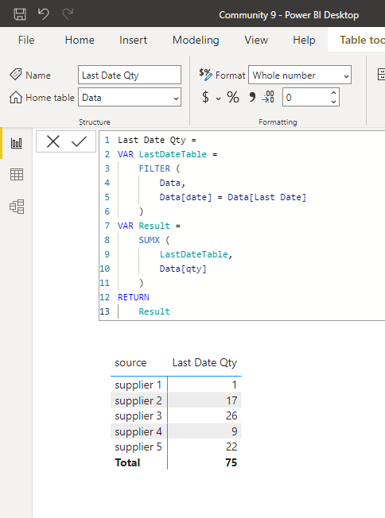Cancel formula with the X icon
The height and width of the screenshot is (518, 385).
[x=53, y=141]
